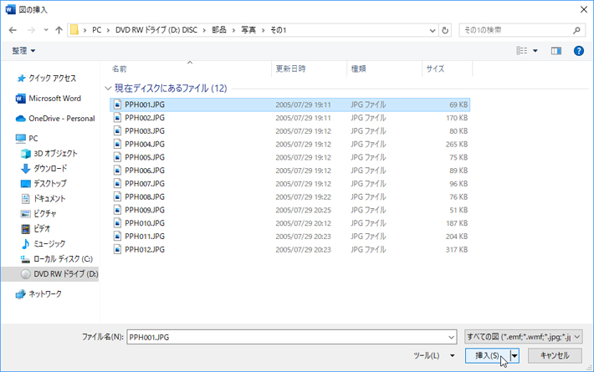This screenshot has width=594, height=372.
Task: Click the 挿入 (Insert) button
Action: [488, 356]
